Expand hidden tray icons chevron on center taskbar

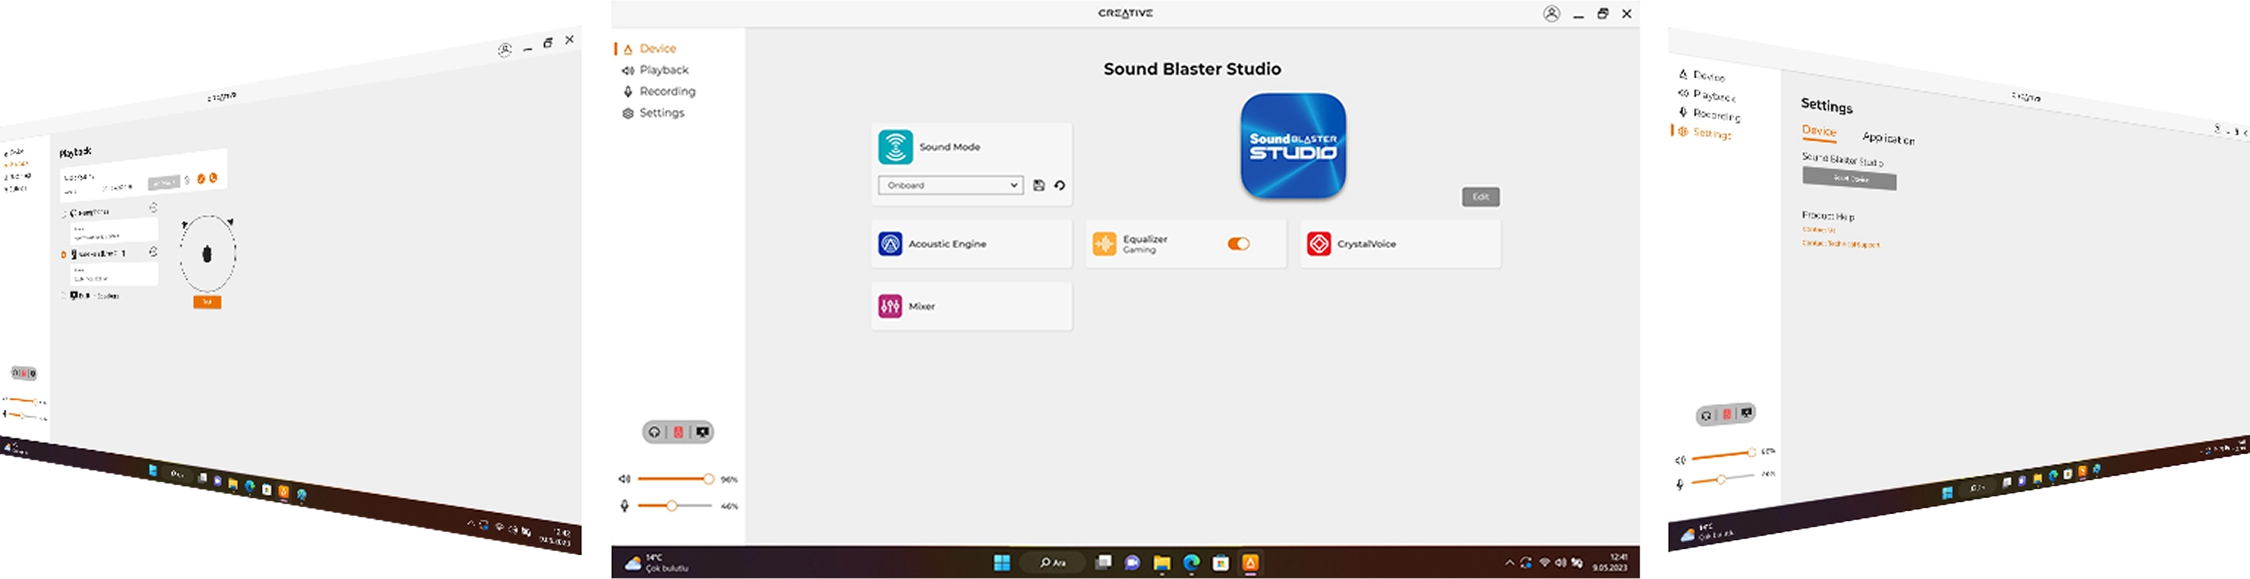(x=1509, y=564)
